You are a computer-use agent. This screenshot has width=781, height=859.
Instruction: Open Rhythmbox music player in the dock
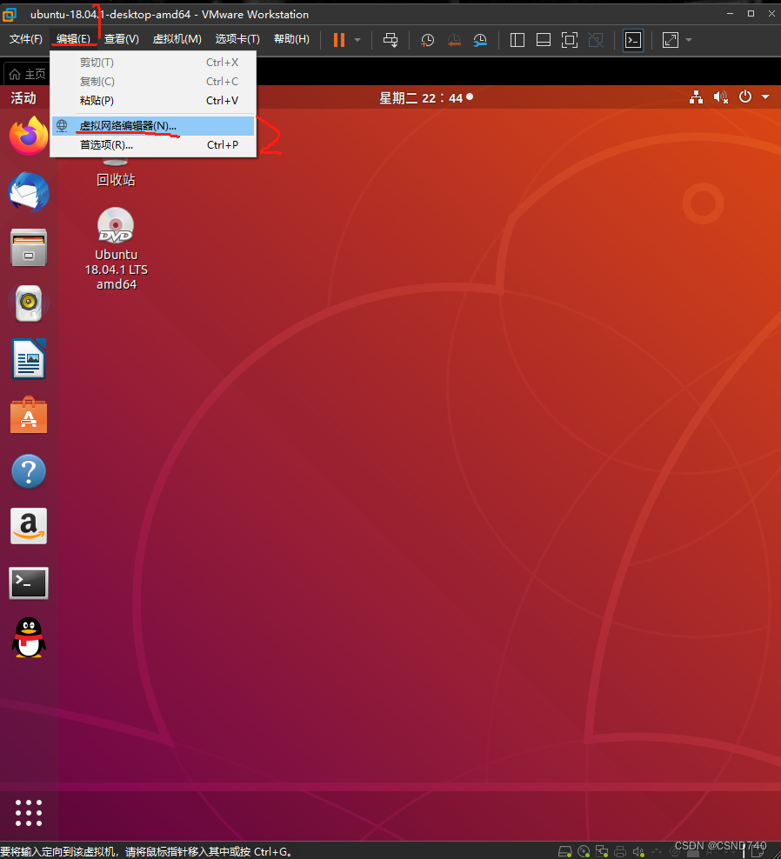[29, 303]
